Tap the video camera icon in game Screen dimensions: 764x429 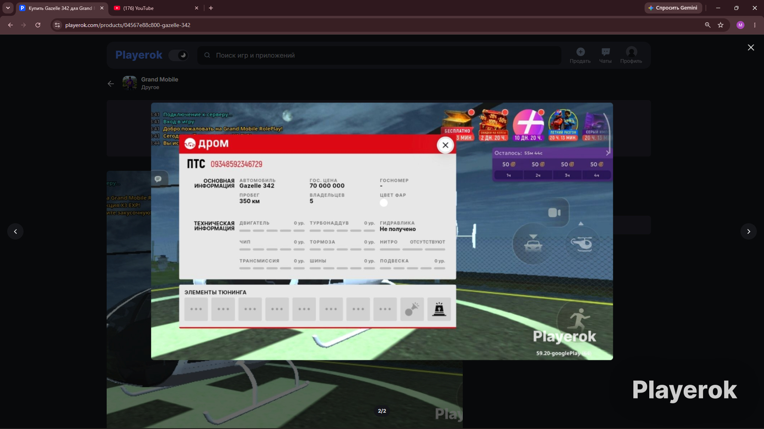click(554, 212)
